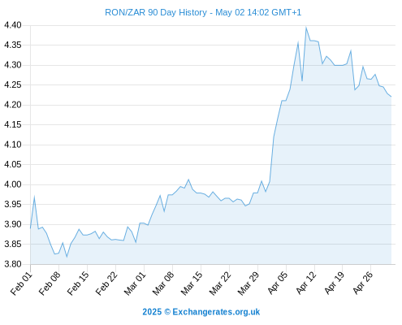Click the 3.80 y-axis value label

(x=13, y=264)
